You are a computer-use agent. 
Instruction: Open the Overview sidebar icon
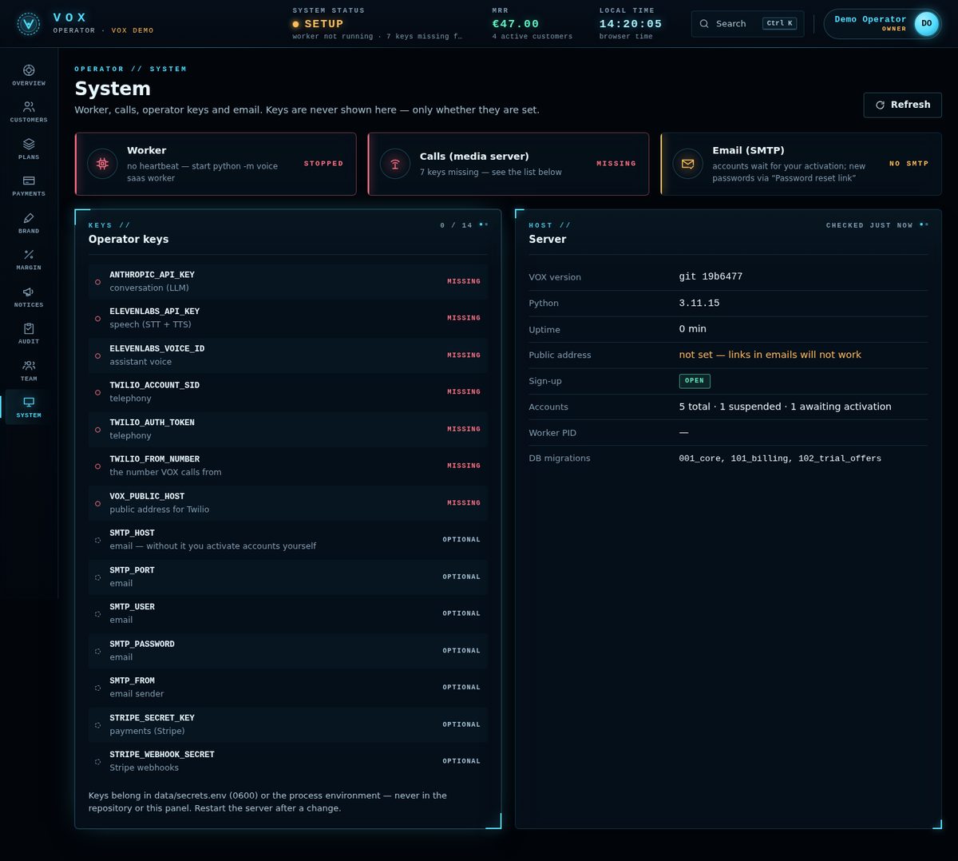[29, 70]
